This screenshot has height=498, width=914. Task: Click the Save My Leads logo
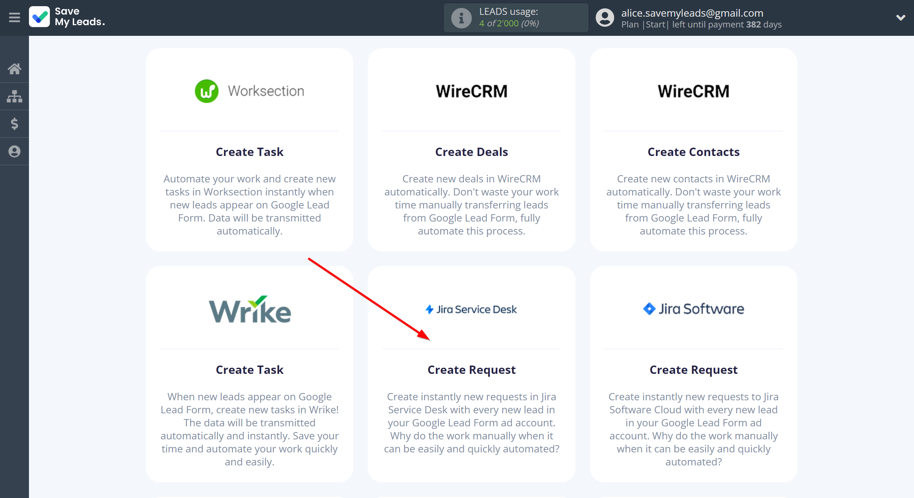click(x=67, y=17)
